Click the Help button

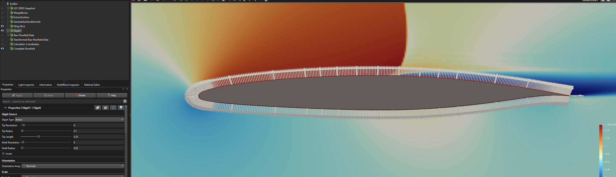(112, 95)
